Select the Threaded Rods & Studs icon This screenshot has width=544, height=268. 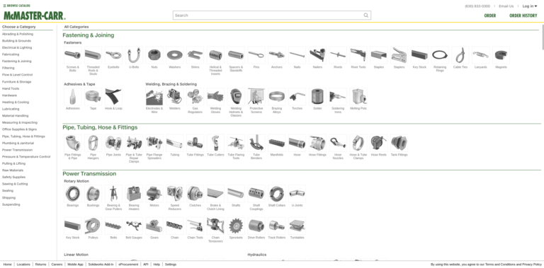tap(93, 55)
